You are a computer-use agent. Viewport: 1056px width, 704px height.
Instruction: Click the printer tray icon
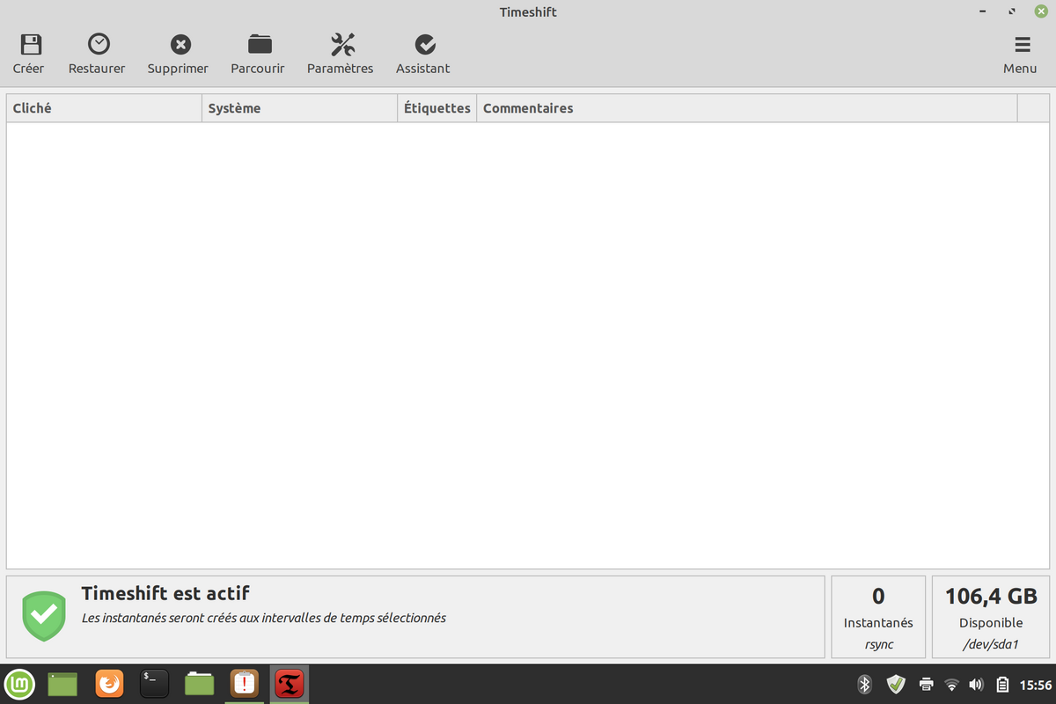coord(926,684)
